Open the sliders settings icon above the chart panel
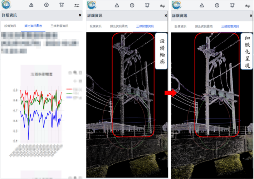The image size is (254, 179). coord(77,5)
